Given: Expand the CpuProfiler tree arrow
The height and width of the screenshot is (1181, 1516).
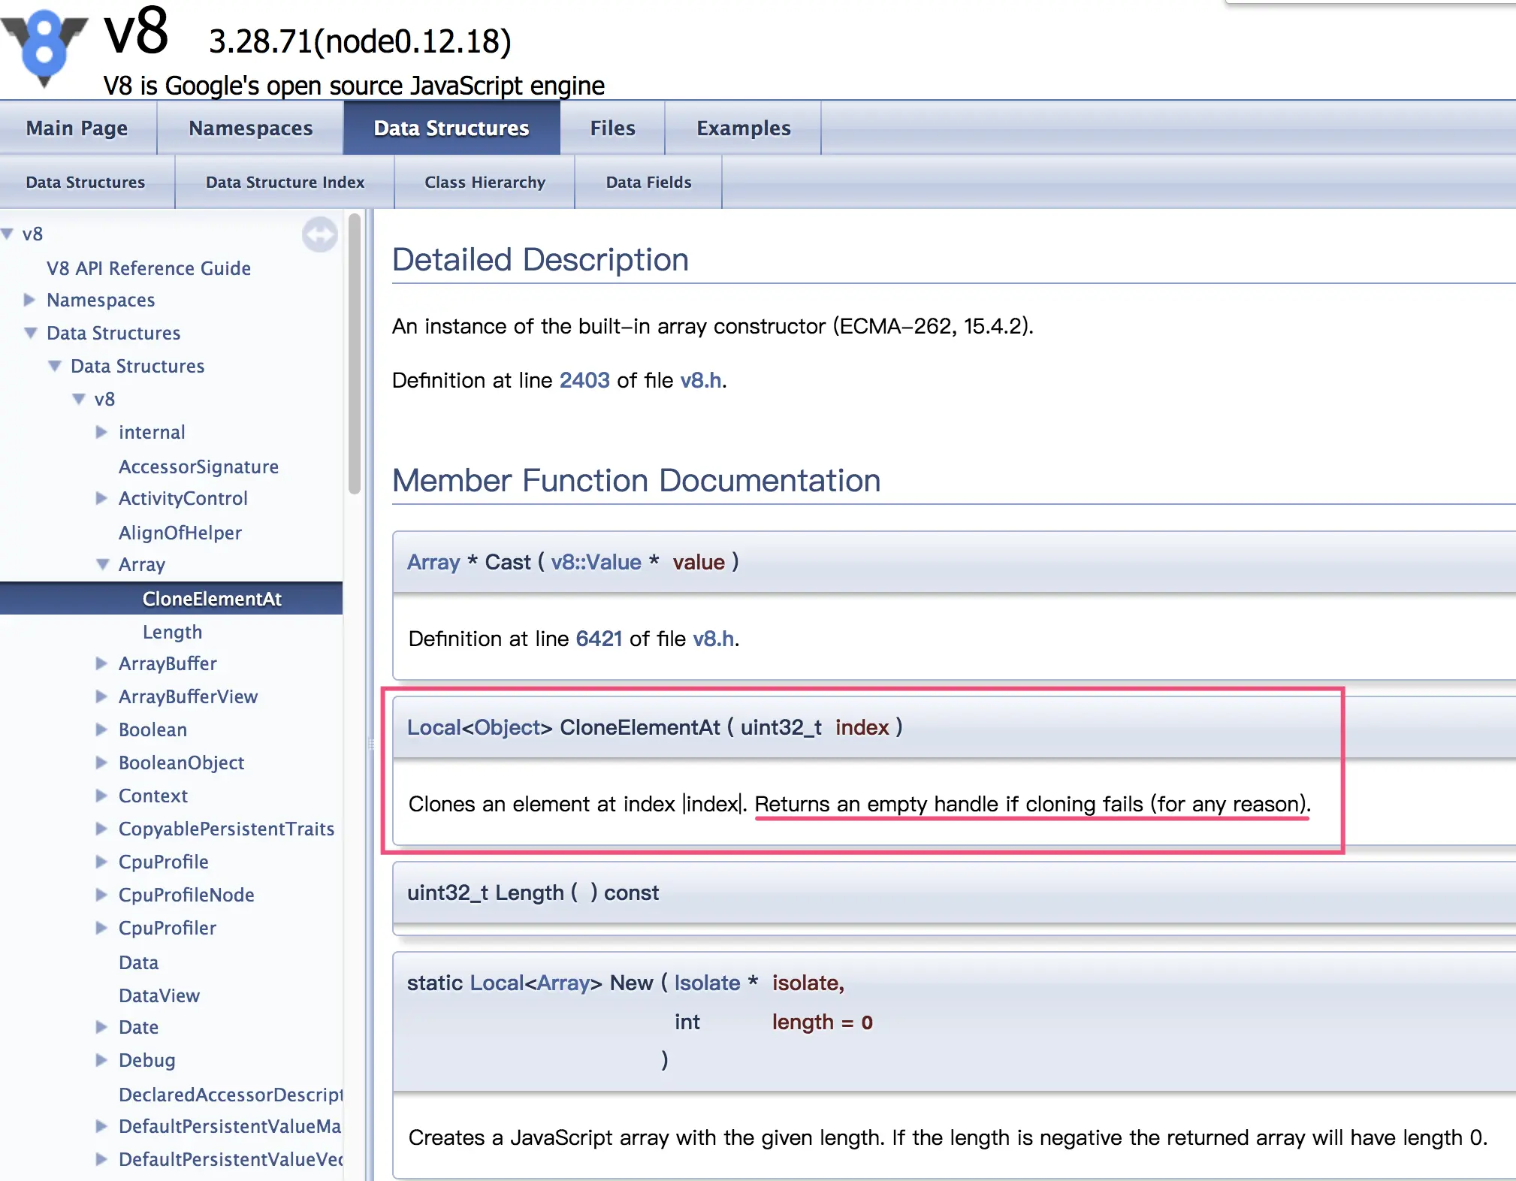Looking at the screenshot, I should (101, 928).
